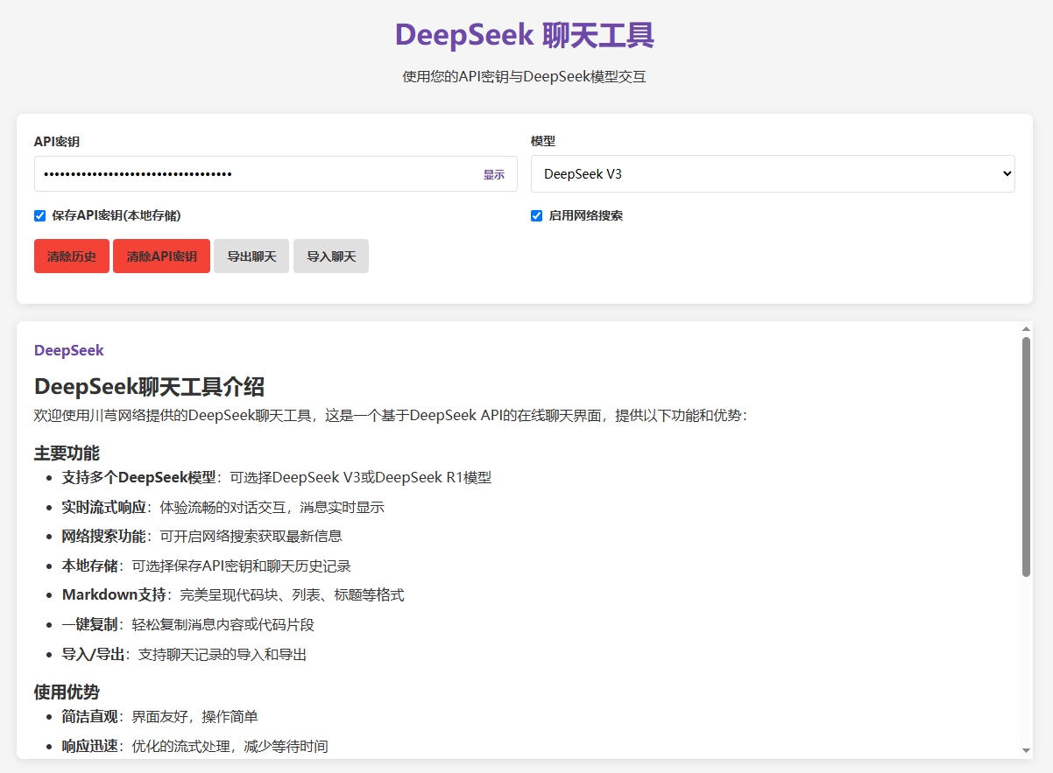Click the 一键复制 list item

[x=188, y=624]
